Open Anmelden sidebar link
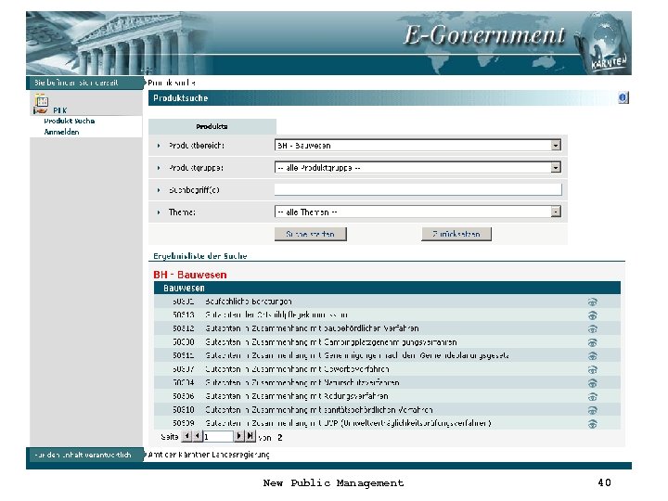The image size is (668, 501). 61,132
